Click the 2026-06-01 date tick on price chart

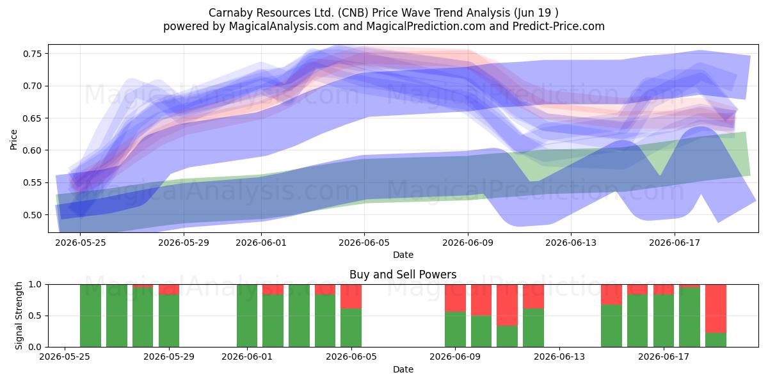click(x=261, y=243)
